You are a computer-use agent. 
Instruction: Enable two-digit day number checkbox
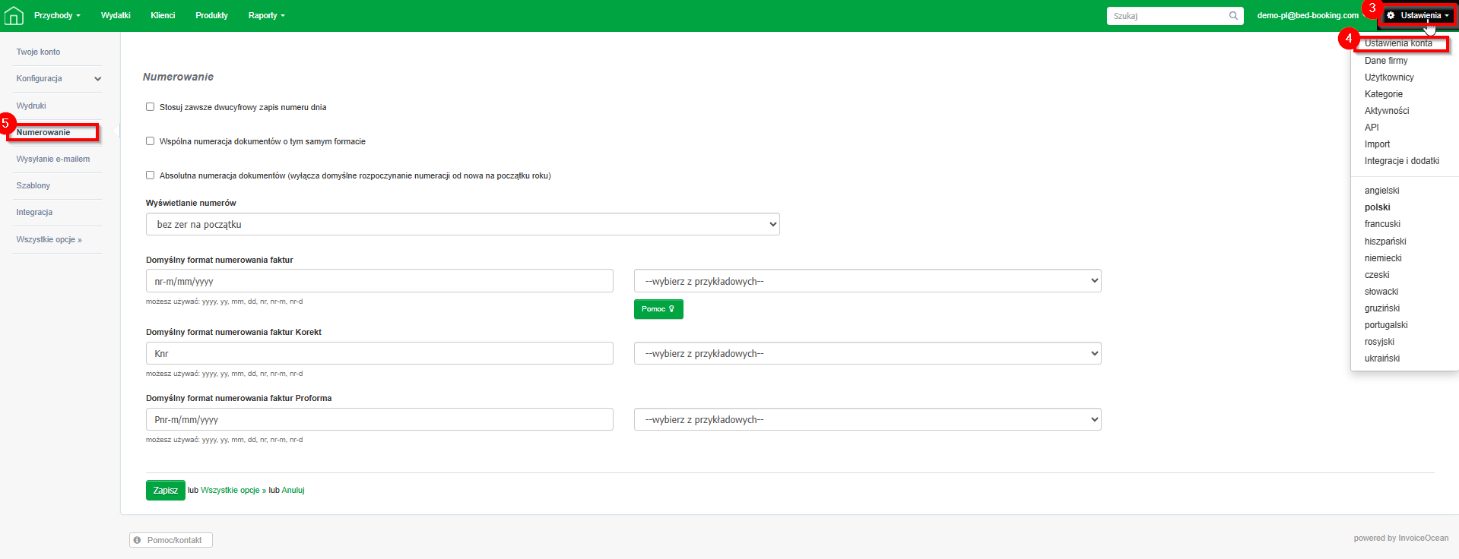point(151,107)
